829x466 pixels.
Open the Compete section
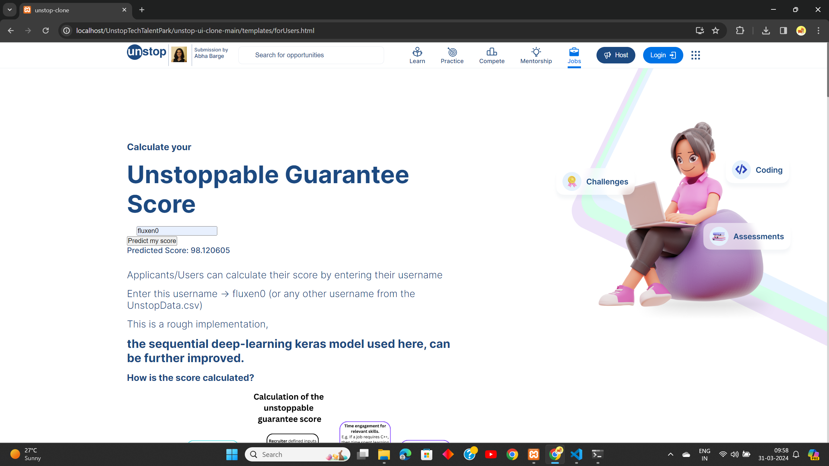pyautogui.click(x=492, y=55)
